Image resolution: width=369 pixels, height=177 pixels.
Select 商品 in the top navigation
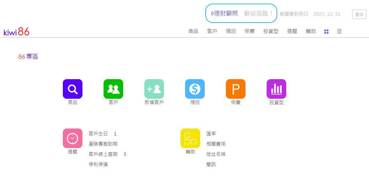193,31
